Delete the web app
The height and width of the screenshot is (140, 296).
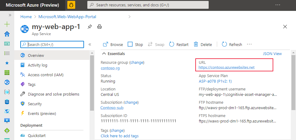[203, 44]
